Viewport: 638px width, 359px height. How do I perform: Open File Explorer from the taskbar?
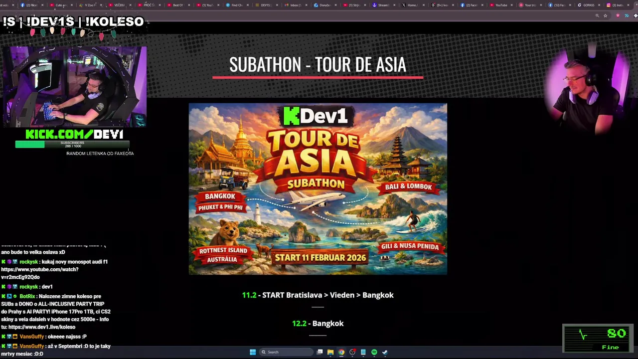[330, 352]
